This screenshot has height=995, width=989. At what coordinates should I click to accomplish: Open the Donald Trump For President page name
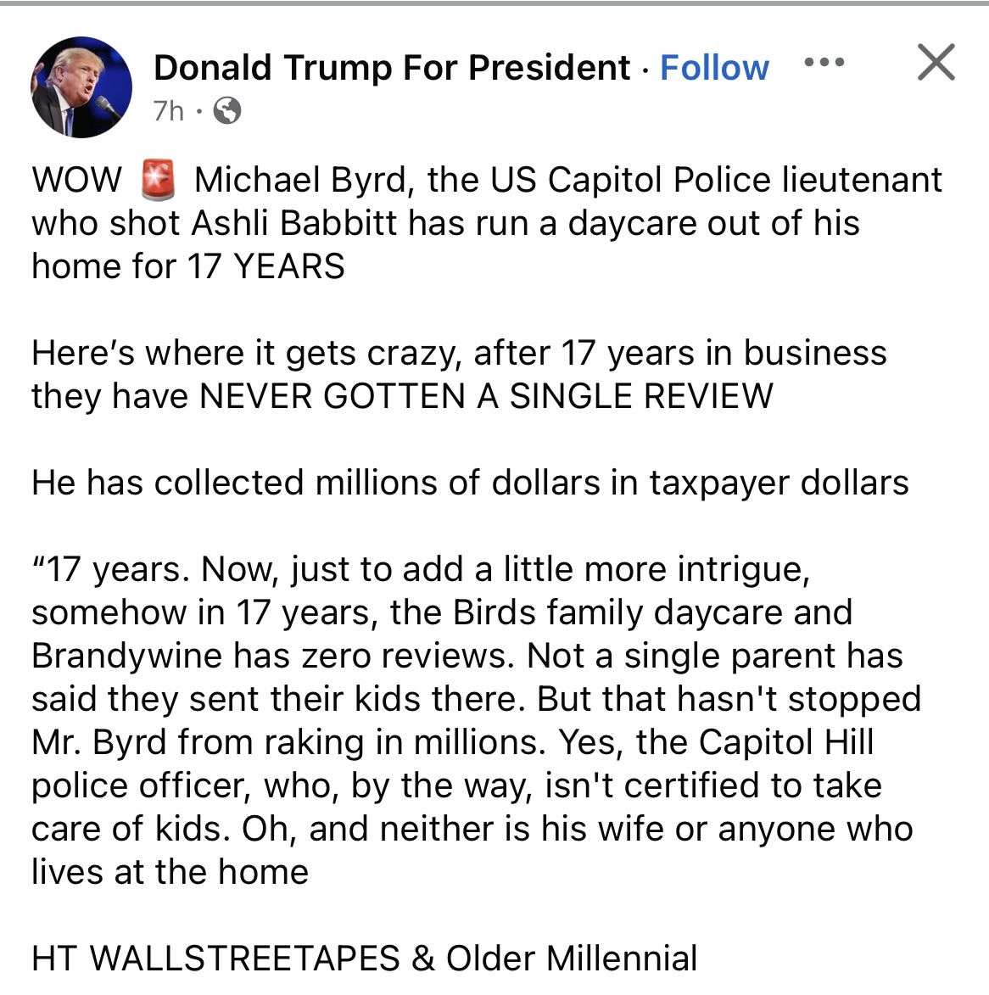click(392, 68)
